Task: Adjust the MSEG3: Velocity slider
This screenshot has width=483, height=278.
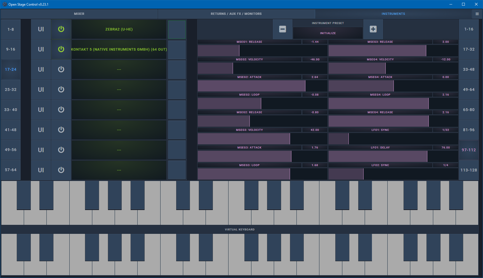Action: point(262,139)
